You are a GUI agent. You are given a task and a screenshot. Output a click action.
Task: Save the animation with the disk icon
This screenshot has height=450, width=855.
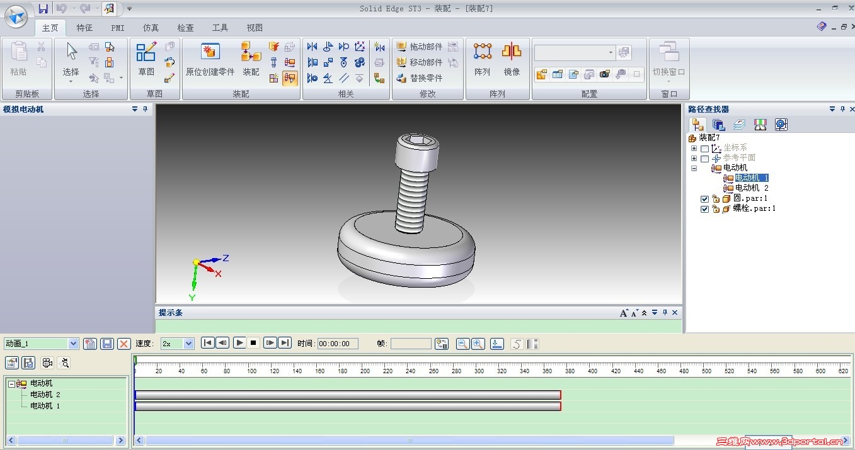click(x=107, y=344)
